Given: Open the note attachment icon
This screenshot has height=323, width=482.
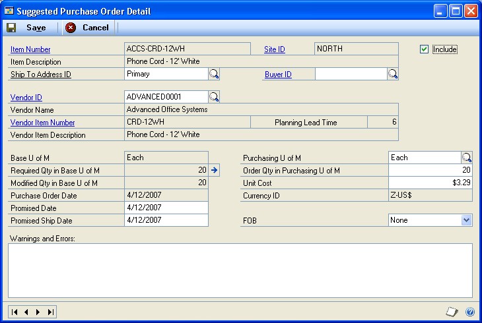Looking at the screenshot, I should coord(452,312).
